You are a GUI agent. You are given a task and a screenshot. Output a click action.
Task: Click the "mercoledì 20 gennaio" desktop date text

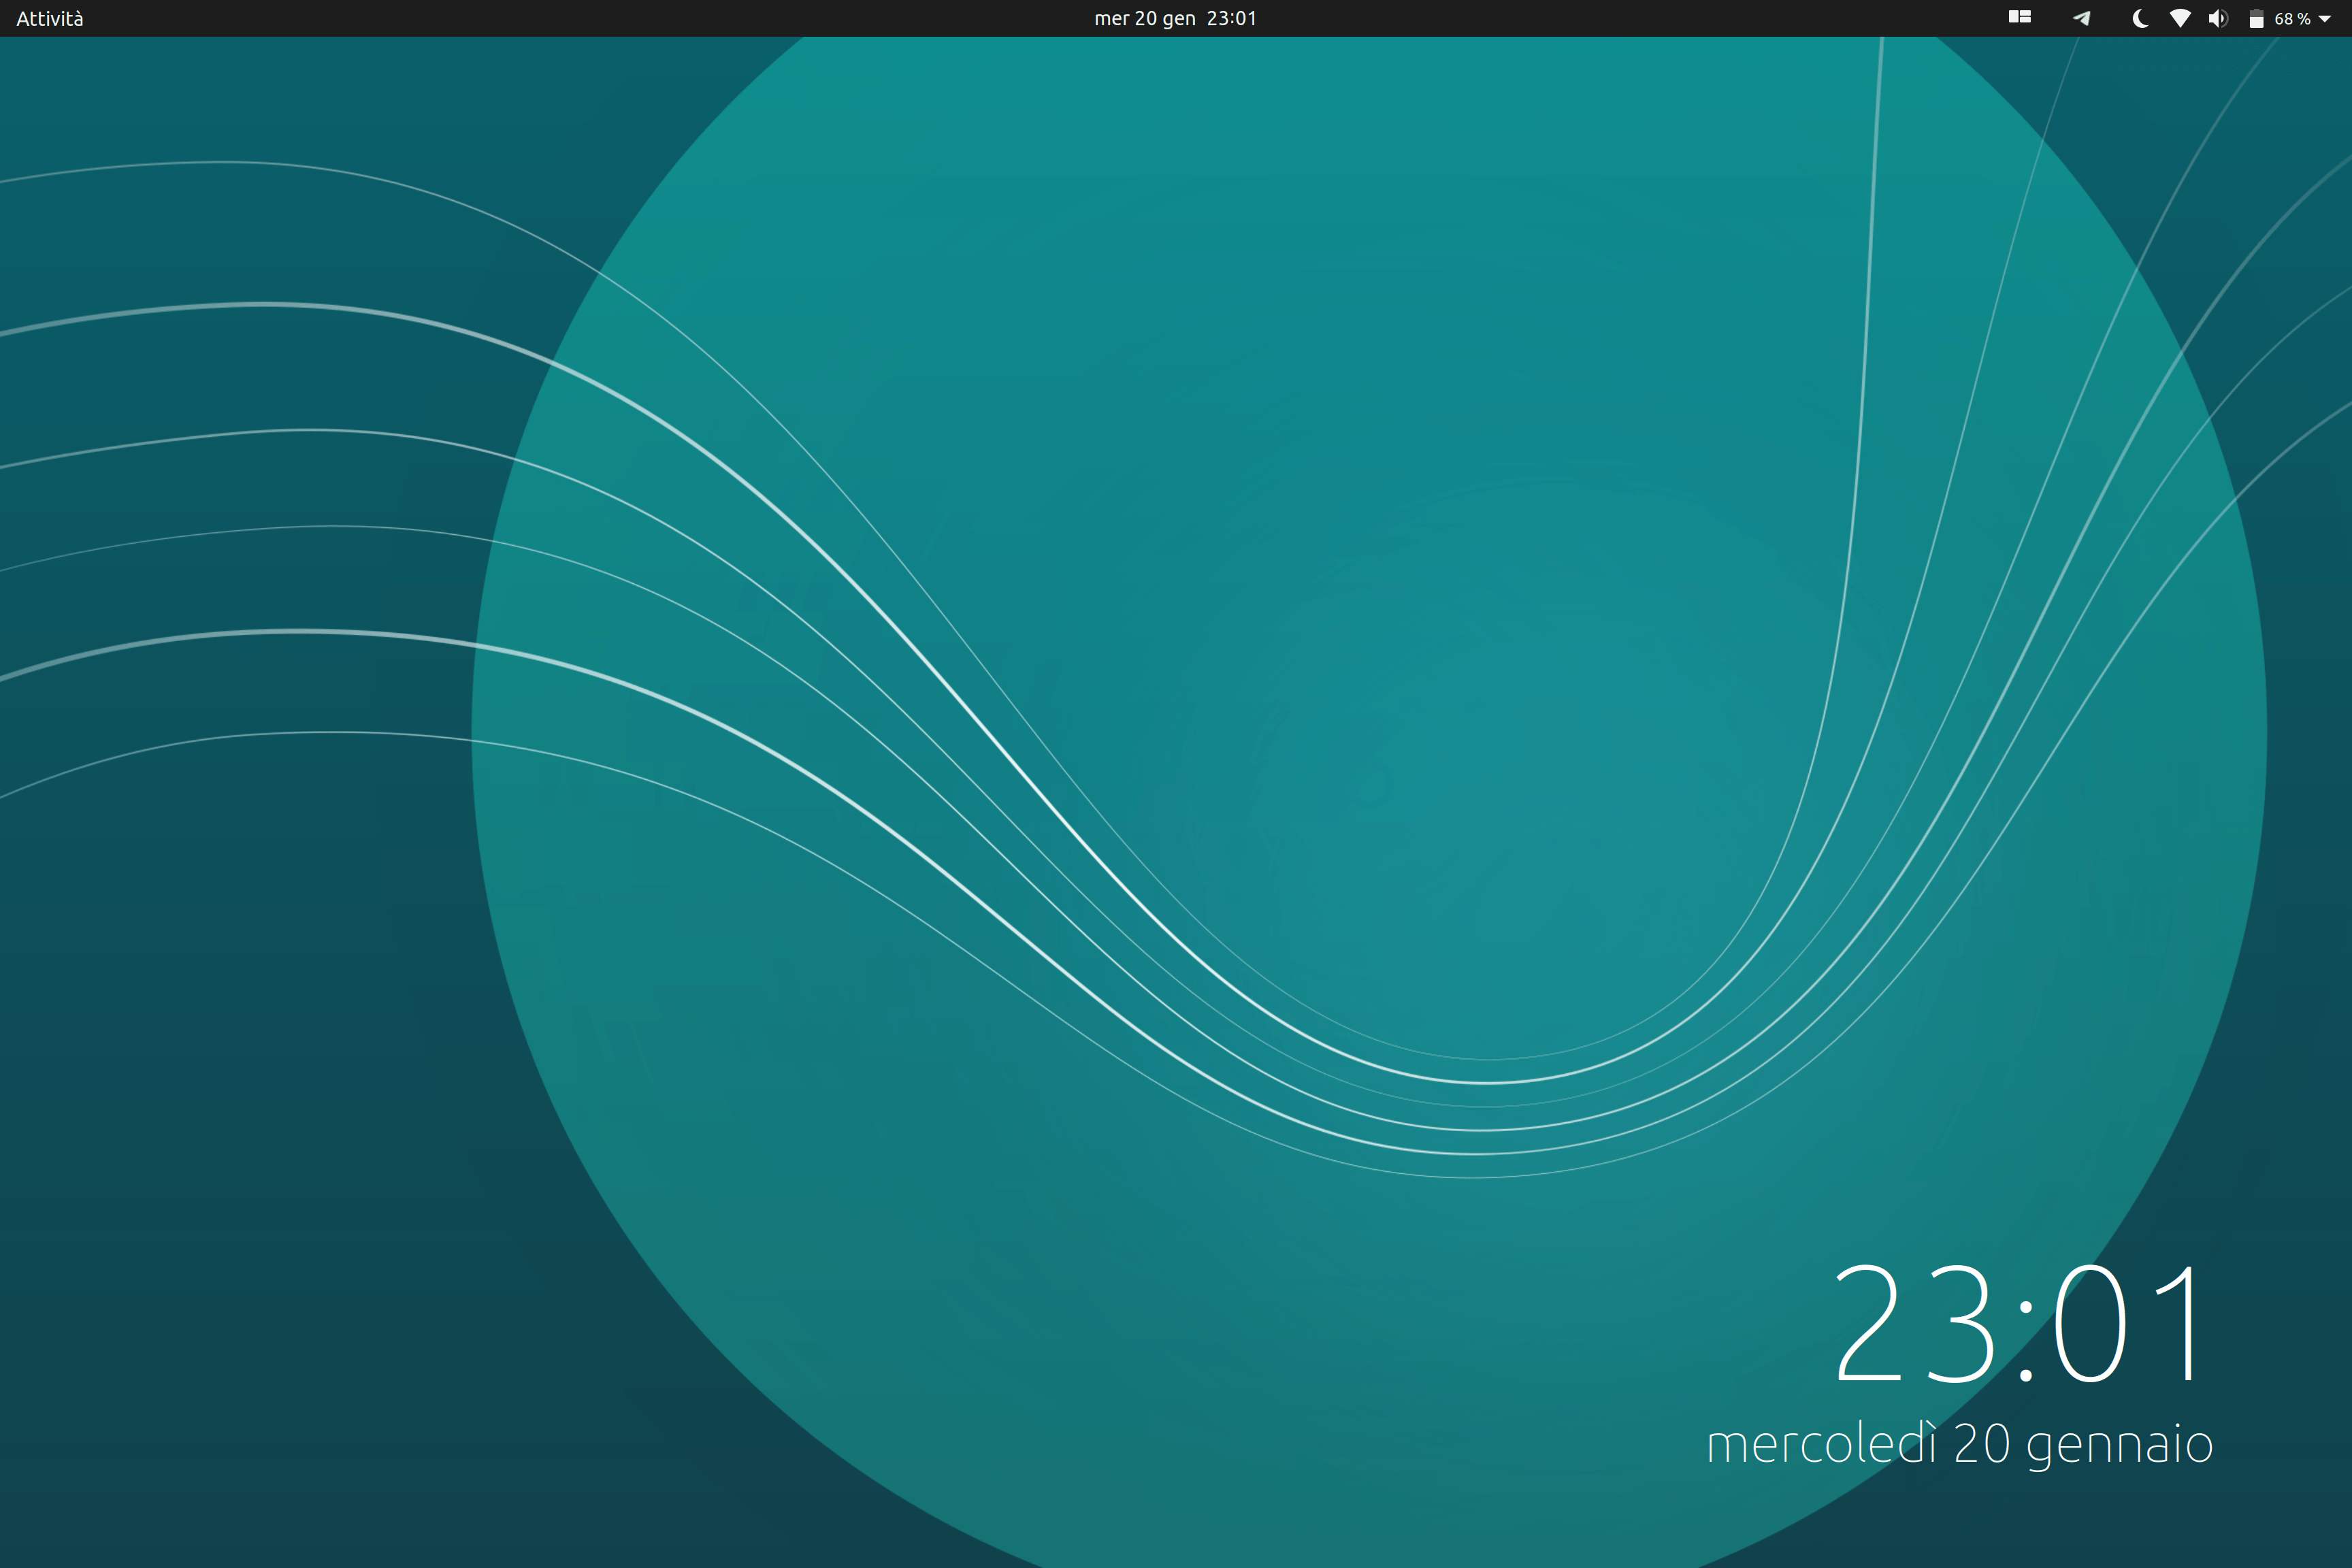(1959, 1444)
